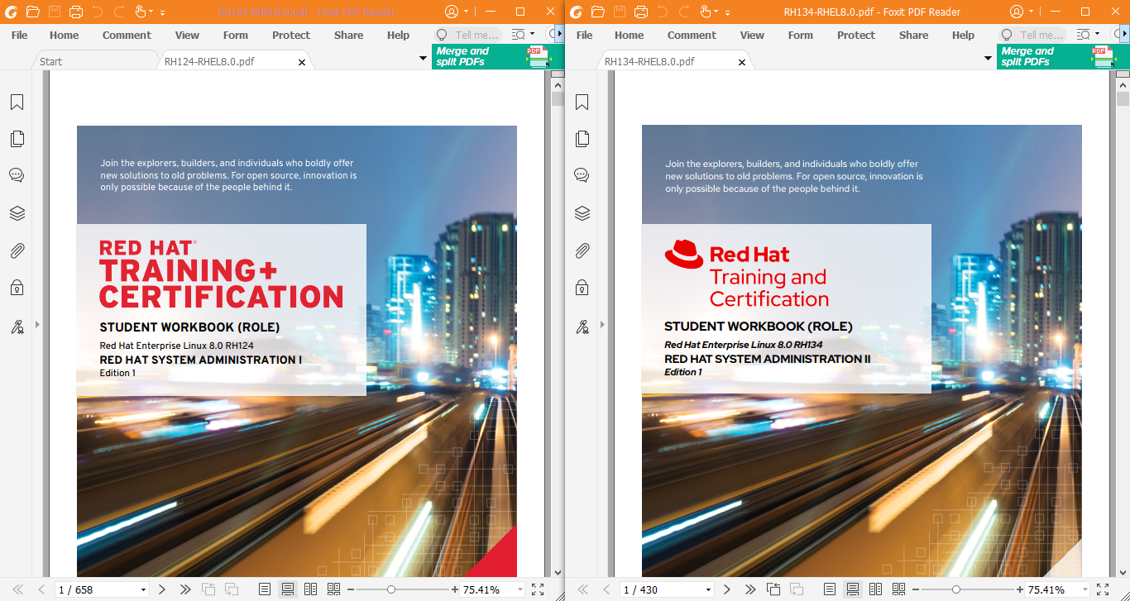Open Attachments panel in RH124 window
The image size is (1130, 601).
point(17,250)
